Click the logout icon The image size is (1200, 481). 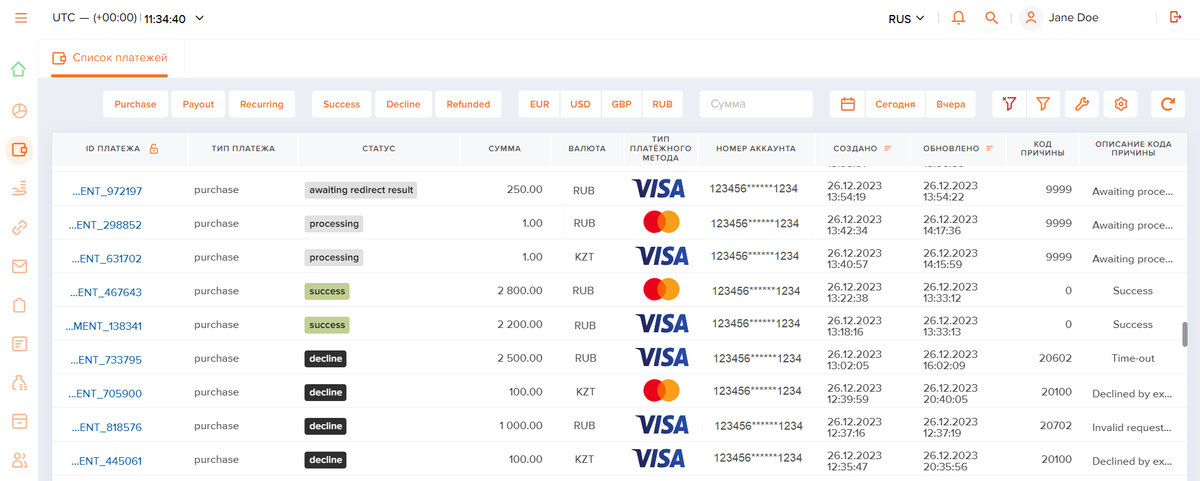pyautogui.click(x=1176, y=17)
